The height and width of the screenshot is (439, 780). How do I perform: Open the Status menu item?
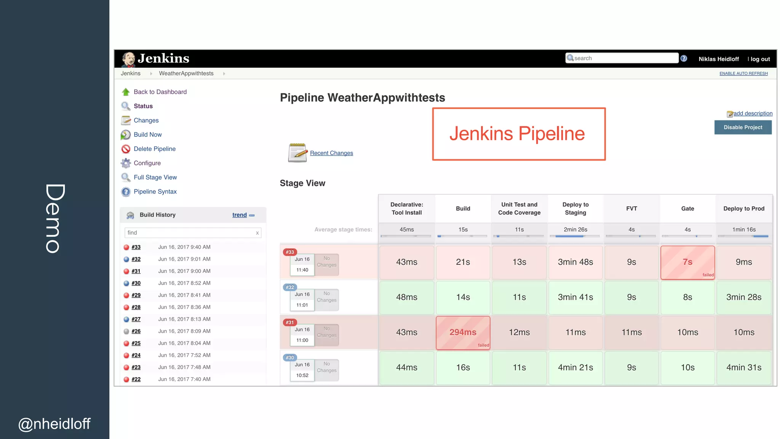pos(143,106)
